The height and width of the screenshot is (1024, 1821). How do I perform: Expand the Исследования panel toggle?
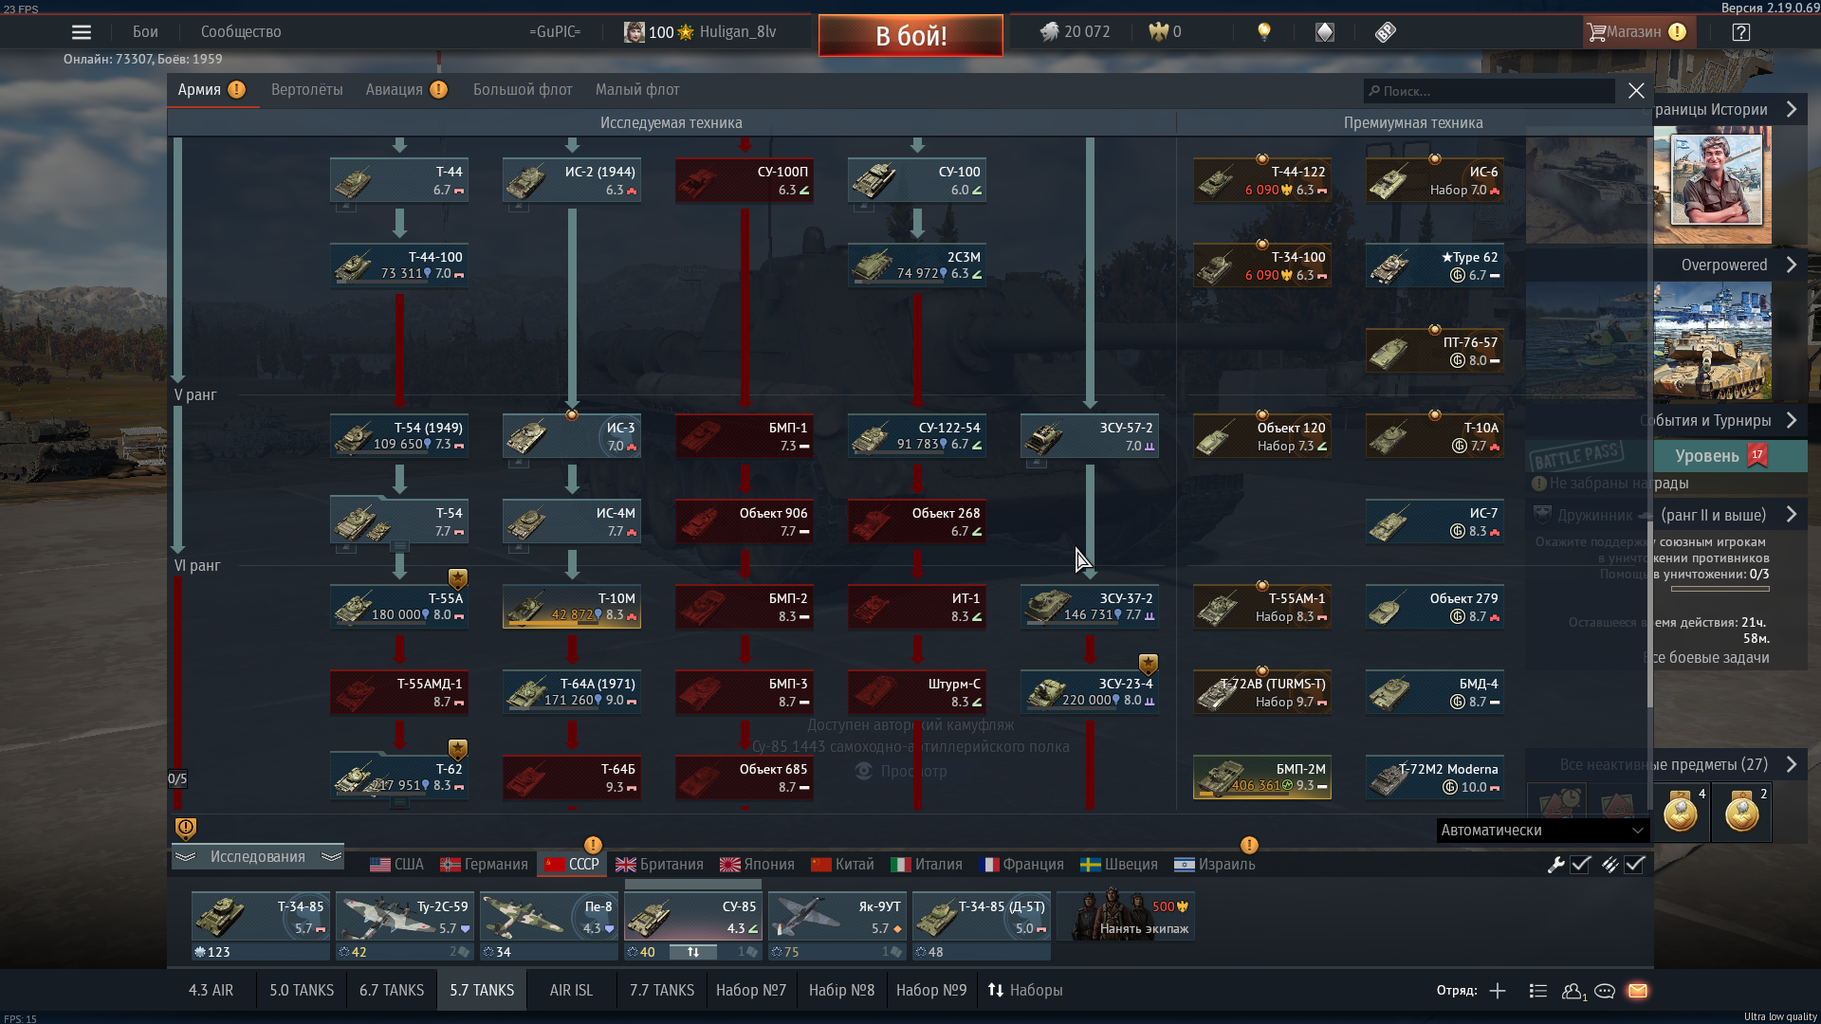(258, 857)
